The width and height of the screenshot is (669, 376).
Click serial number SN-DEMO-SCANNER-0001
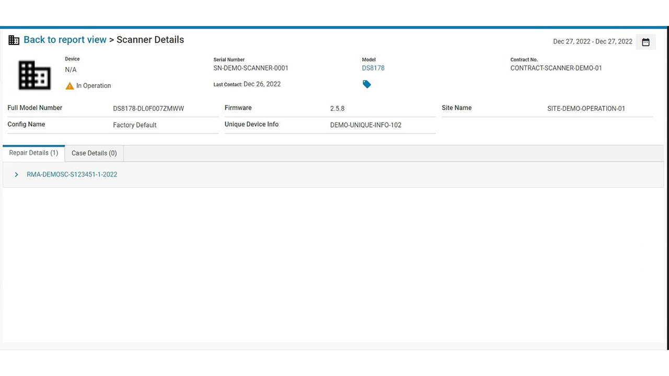pos(251,68)
